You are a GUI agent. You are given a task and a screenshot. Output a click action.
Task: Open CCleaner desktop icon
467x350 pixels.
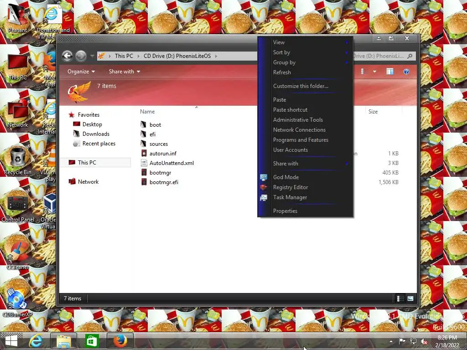click(18, 255)
